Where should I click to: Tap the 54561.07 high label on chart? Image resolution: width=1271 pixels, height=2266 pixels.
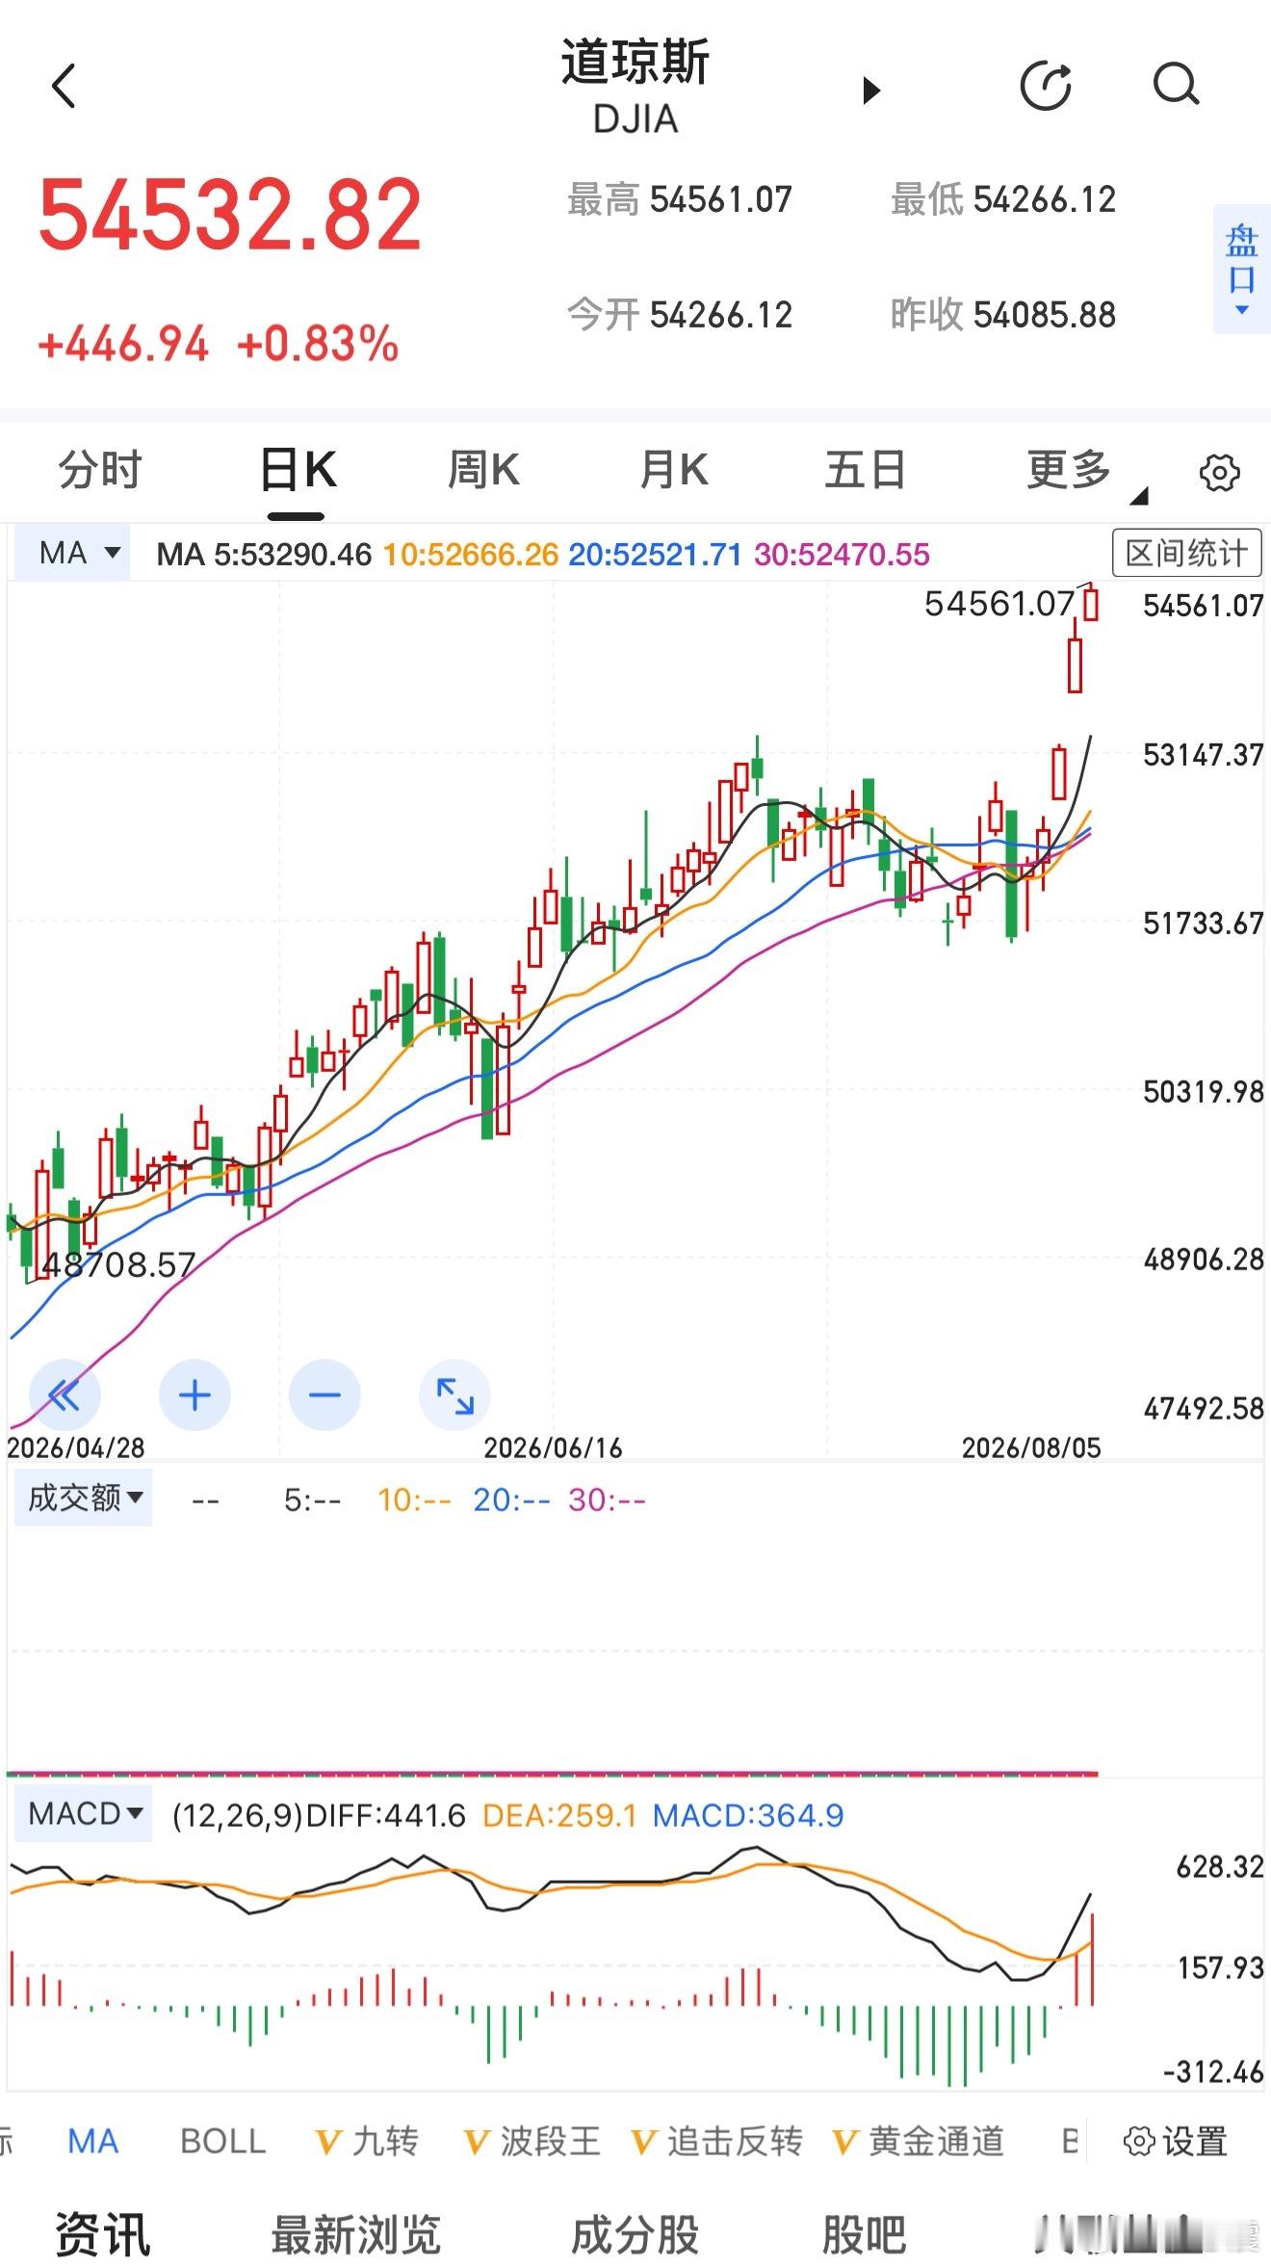pos(999,604)
